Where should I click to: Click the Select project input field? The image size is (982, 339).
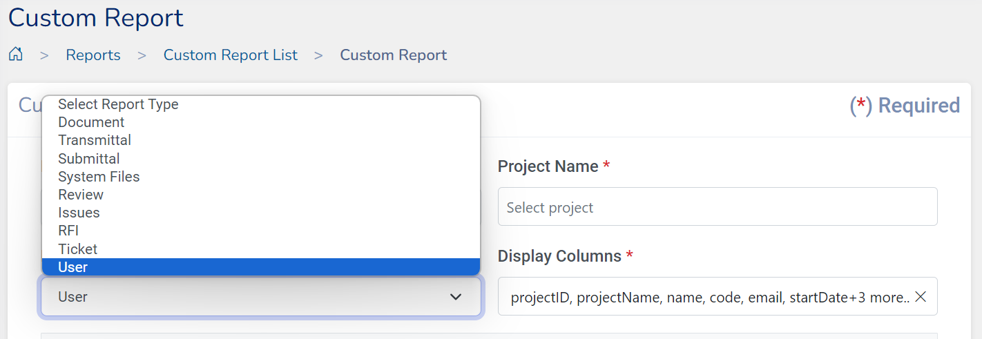(717, 207)
